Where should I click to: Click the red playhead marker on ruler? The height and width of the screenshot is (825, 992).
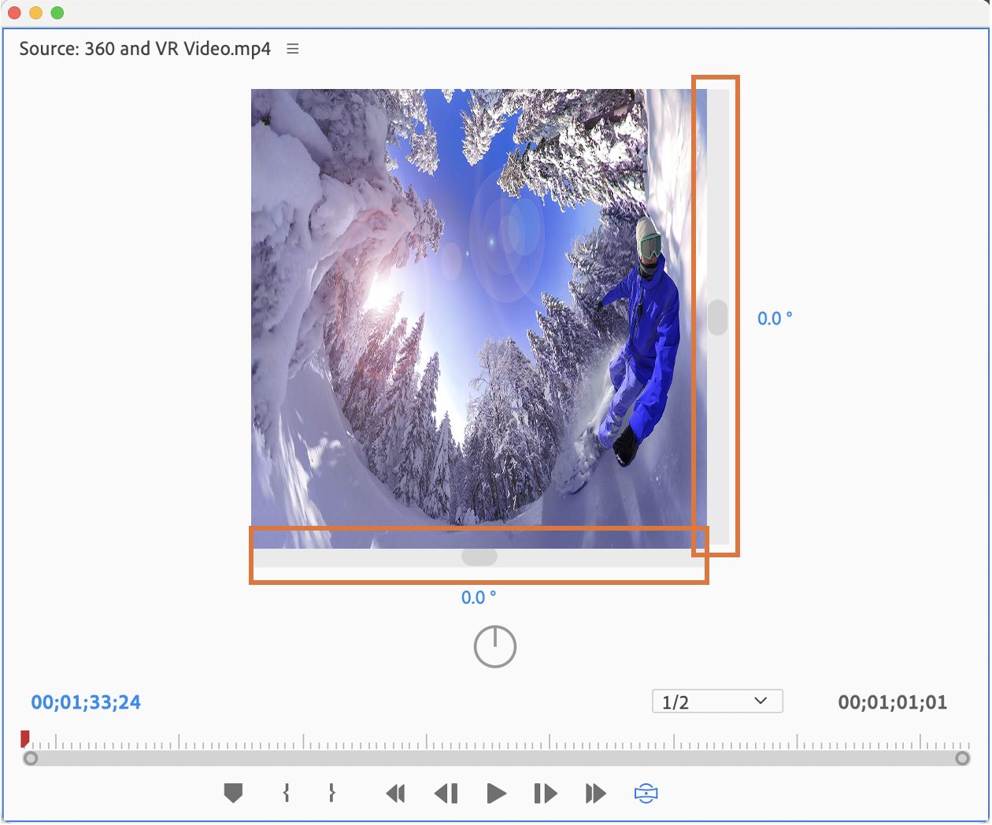pos(25,738)
